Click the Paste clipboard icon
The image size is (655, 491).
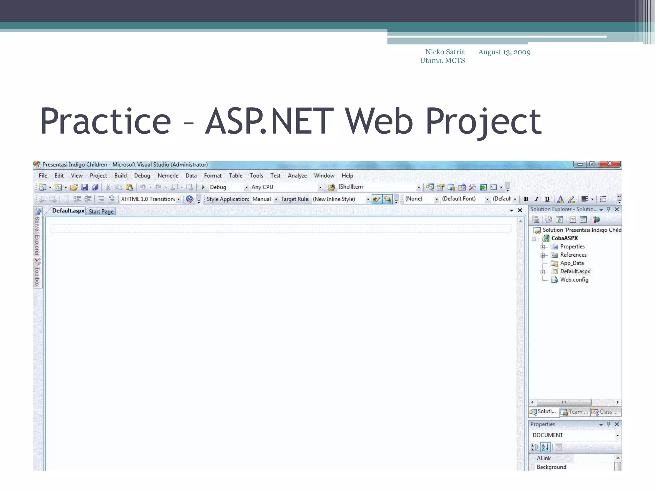tap(129, 187)
